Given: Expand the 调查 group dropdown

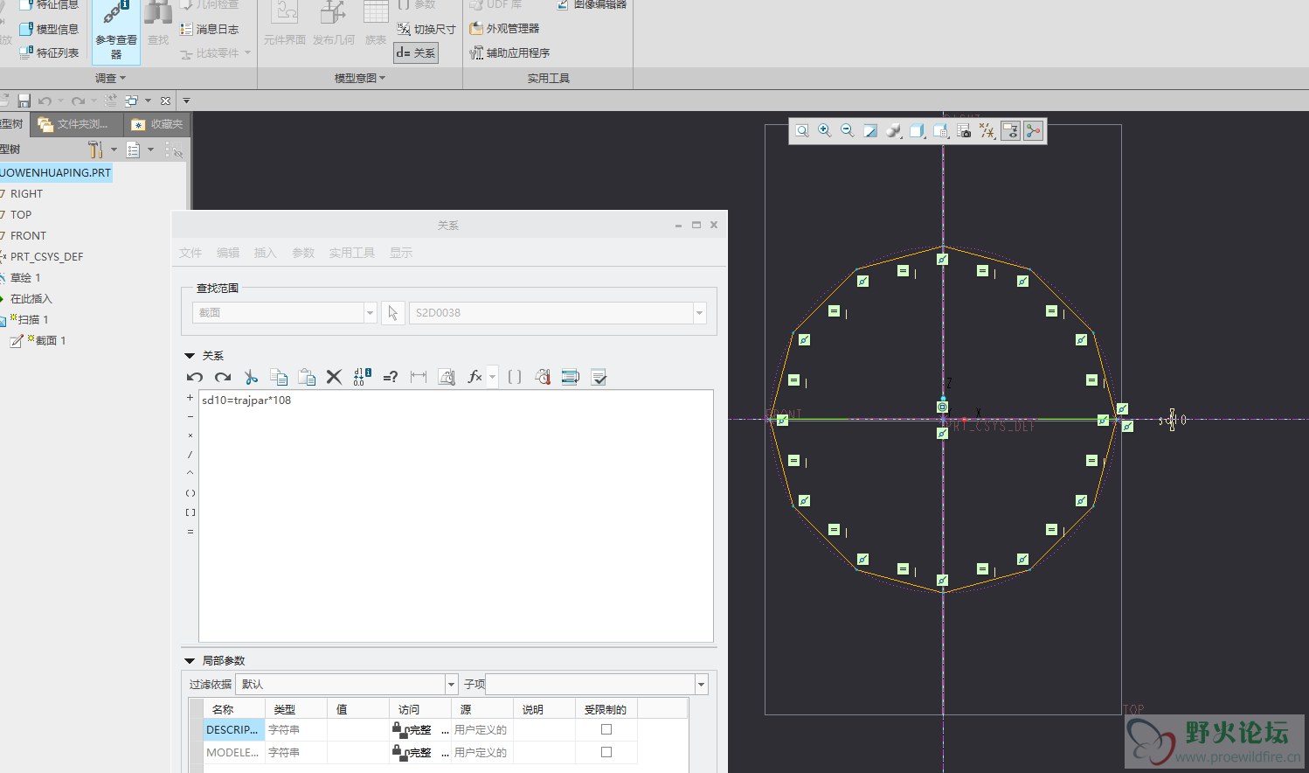Looking at the screenshot, I should pyautogui.click(x=110, y=78).
